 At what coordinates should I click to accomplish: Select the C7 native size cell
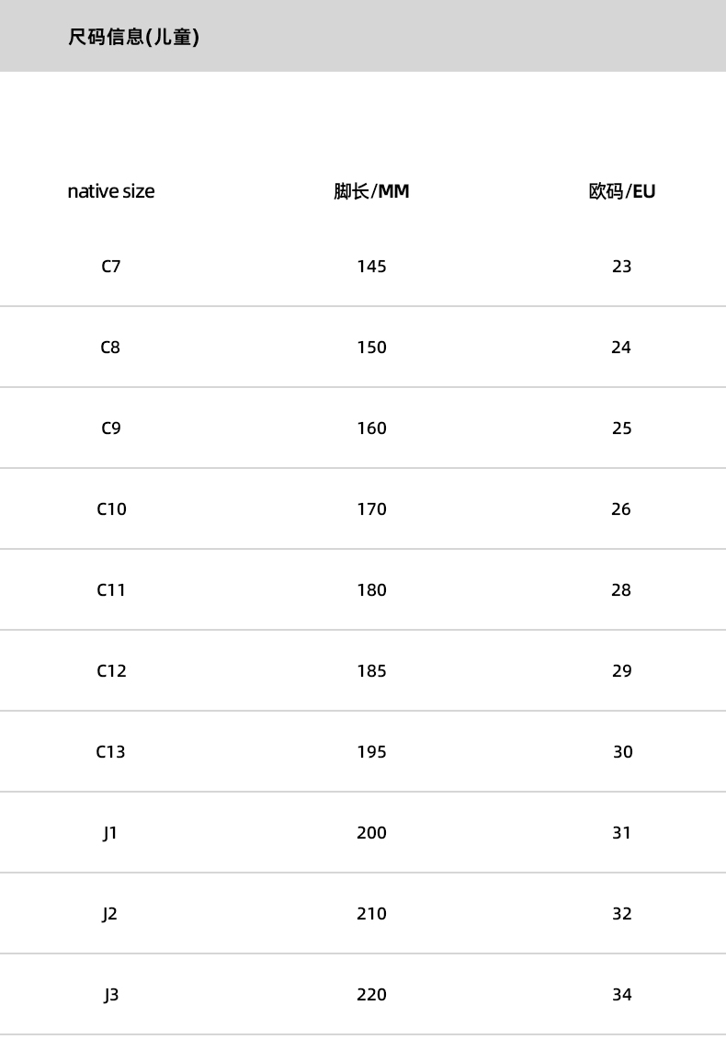(x=111, y=267)
